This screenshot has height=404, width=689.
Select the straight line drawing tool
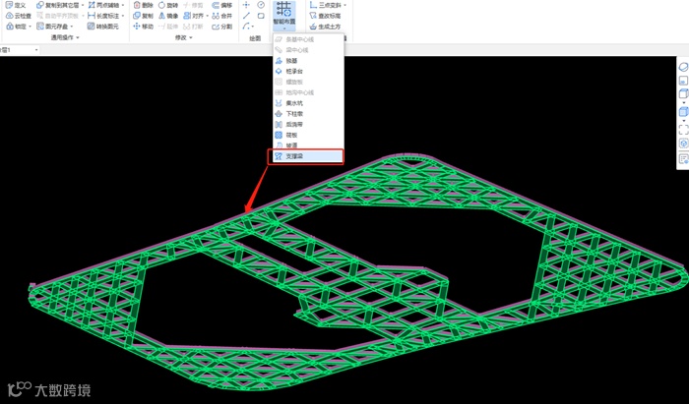click(246, 16)
